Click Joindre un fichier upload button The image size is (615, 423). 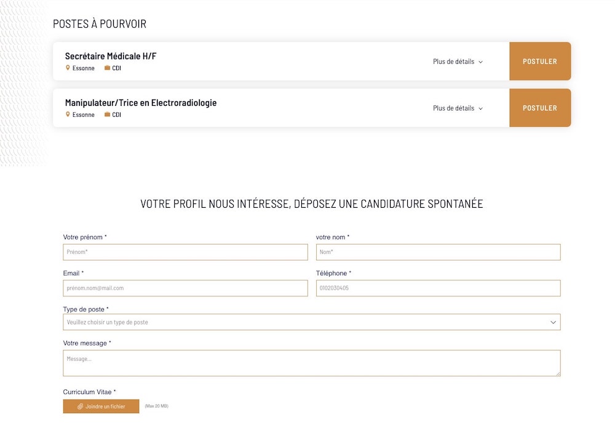click(101, 406)
